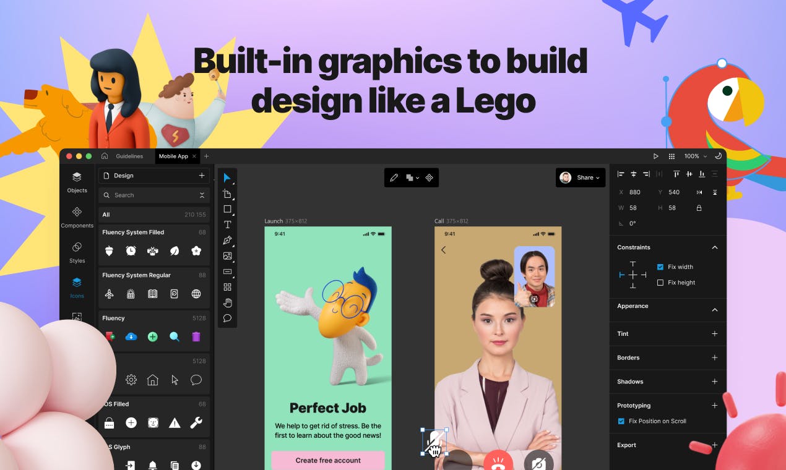Toggle dark mode moon icon
This screenshot has height=470, width=786.
pyautogui.click(x=719, y=156)
